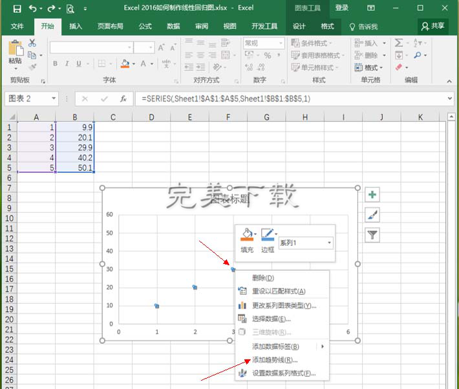This screenshot has width=459, height=389.
Task: Click 登录 to sign in
Action: (342, 8)
